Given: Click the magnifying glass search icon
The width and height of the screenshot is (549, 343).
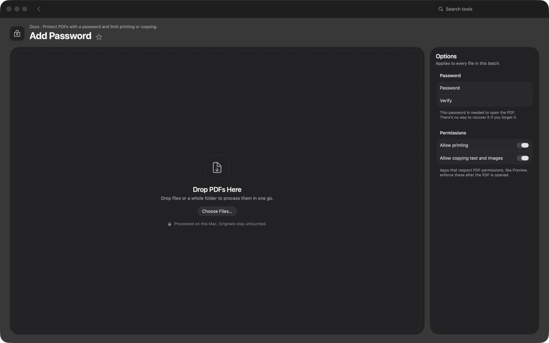Looking at the screenshot, I should 441,9.
